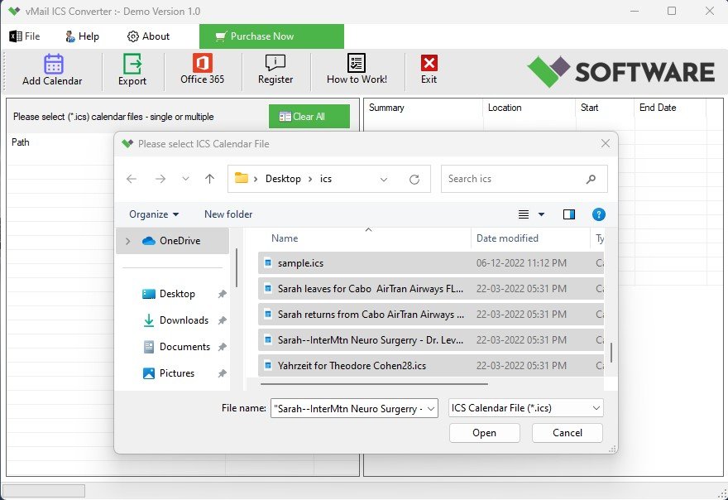Cancel the file selection dialog
Viewport: 728px width, 500px height.
coord(568,433)
